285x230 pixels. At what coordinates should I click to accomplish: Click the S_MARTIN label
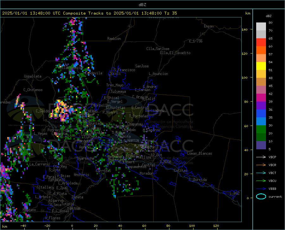pyautogui.click(x=131, y=141)
